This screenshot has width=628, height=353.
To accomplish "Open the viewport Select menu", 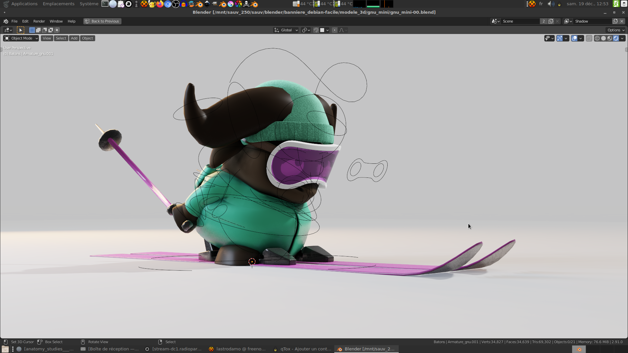I will point(61,38).
